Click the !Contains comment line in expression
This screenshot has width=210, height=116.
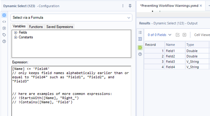(42, 102)
